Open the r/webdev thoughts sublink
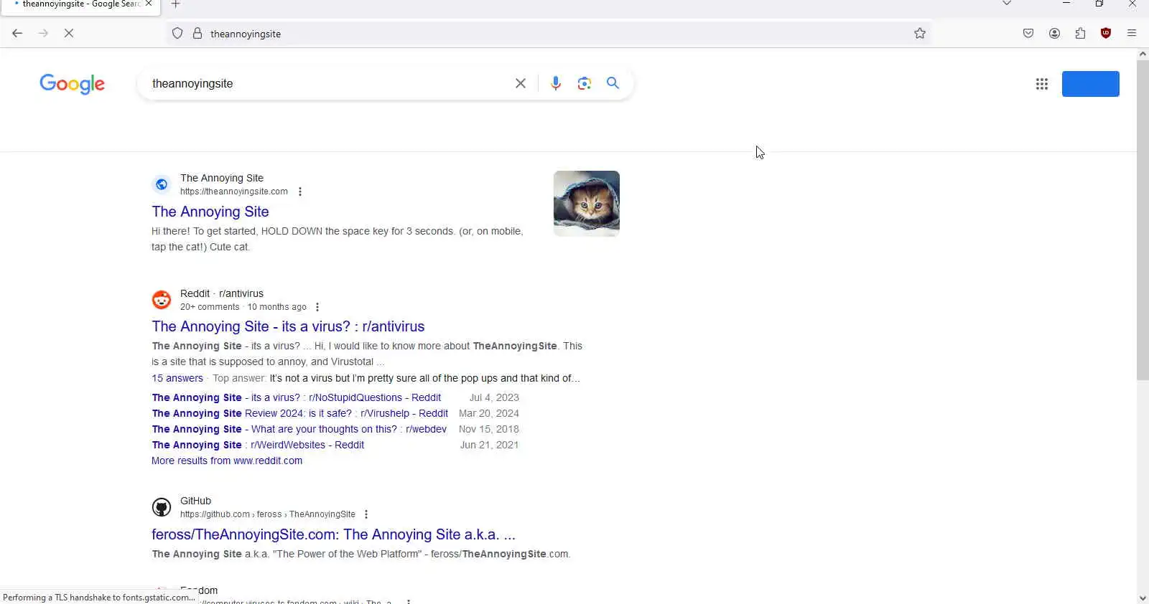Image resolution: width=1149 pixels, height=604 pixels. point(299,429)
